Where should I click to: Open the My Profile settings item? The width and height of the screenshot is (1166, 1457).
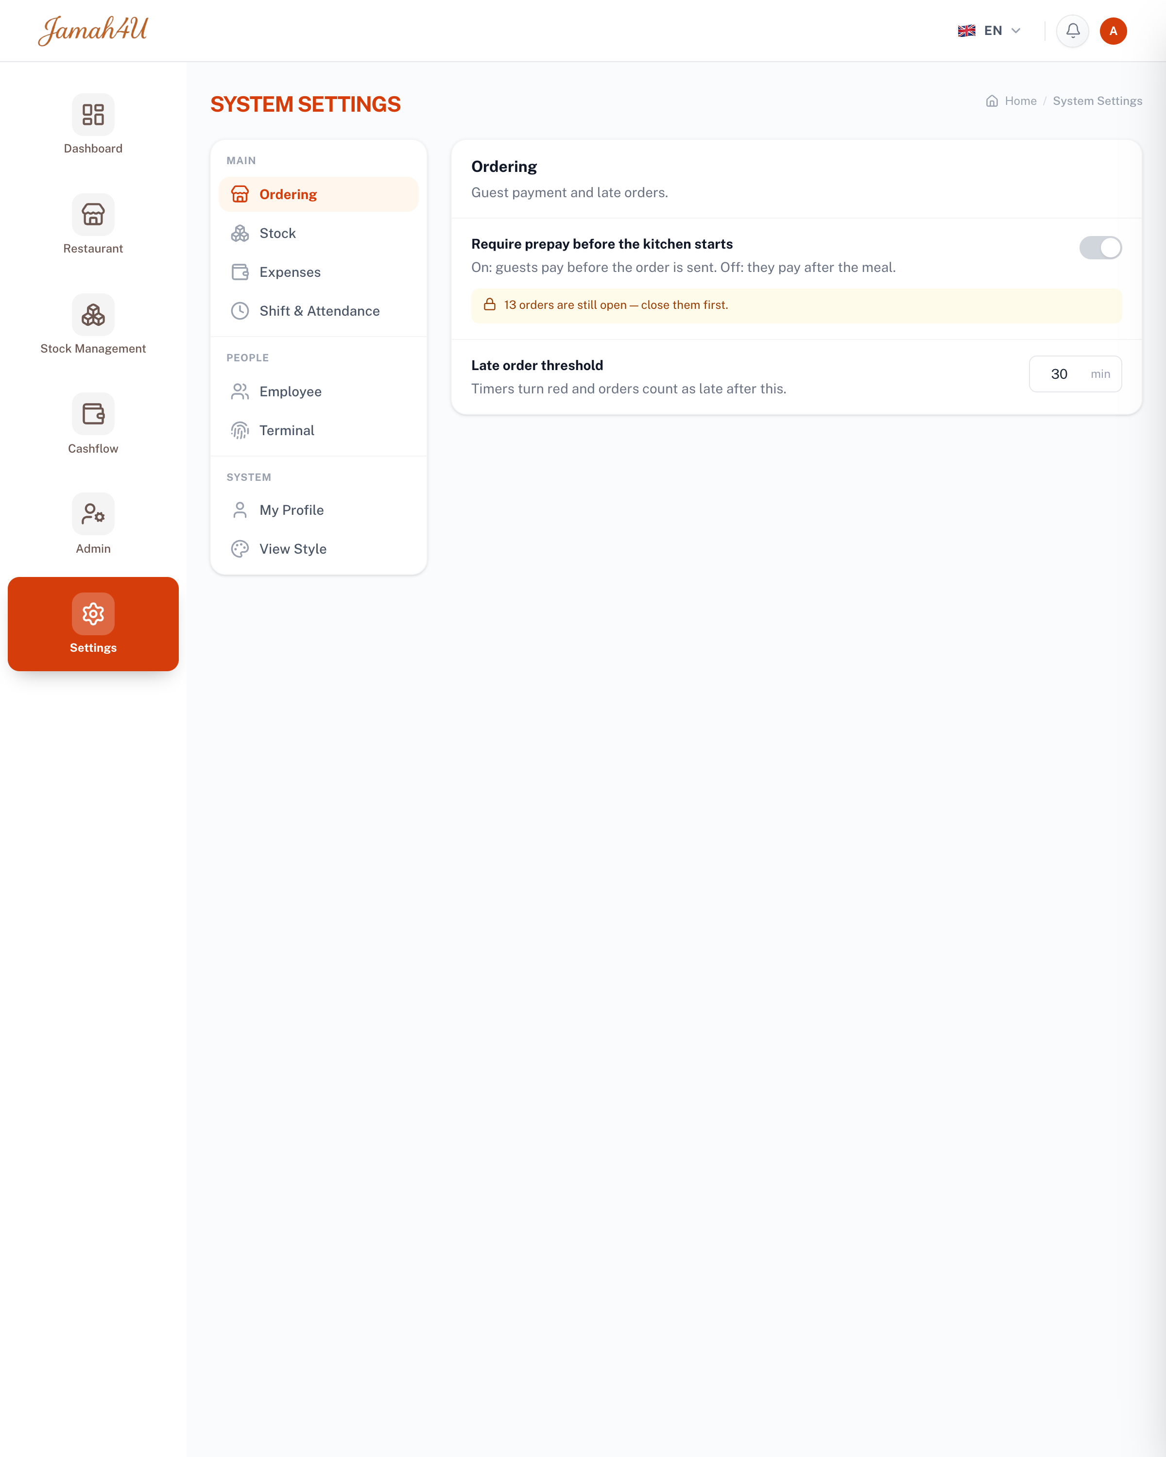pyautogui.click(x=318, y=510)
